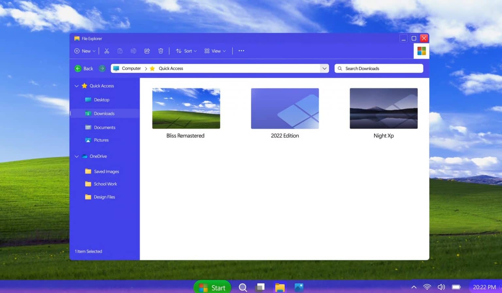
Task: Open the more options menu with three dots
Action: pos(242,51)
